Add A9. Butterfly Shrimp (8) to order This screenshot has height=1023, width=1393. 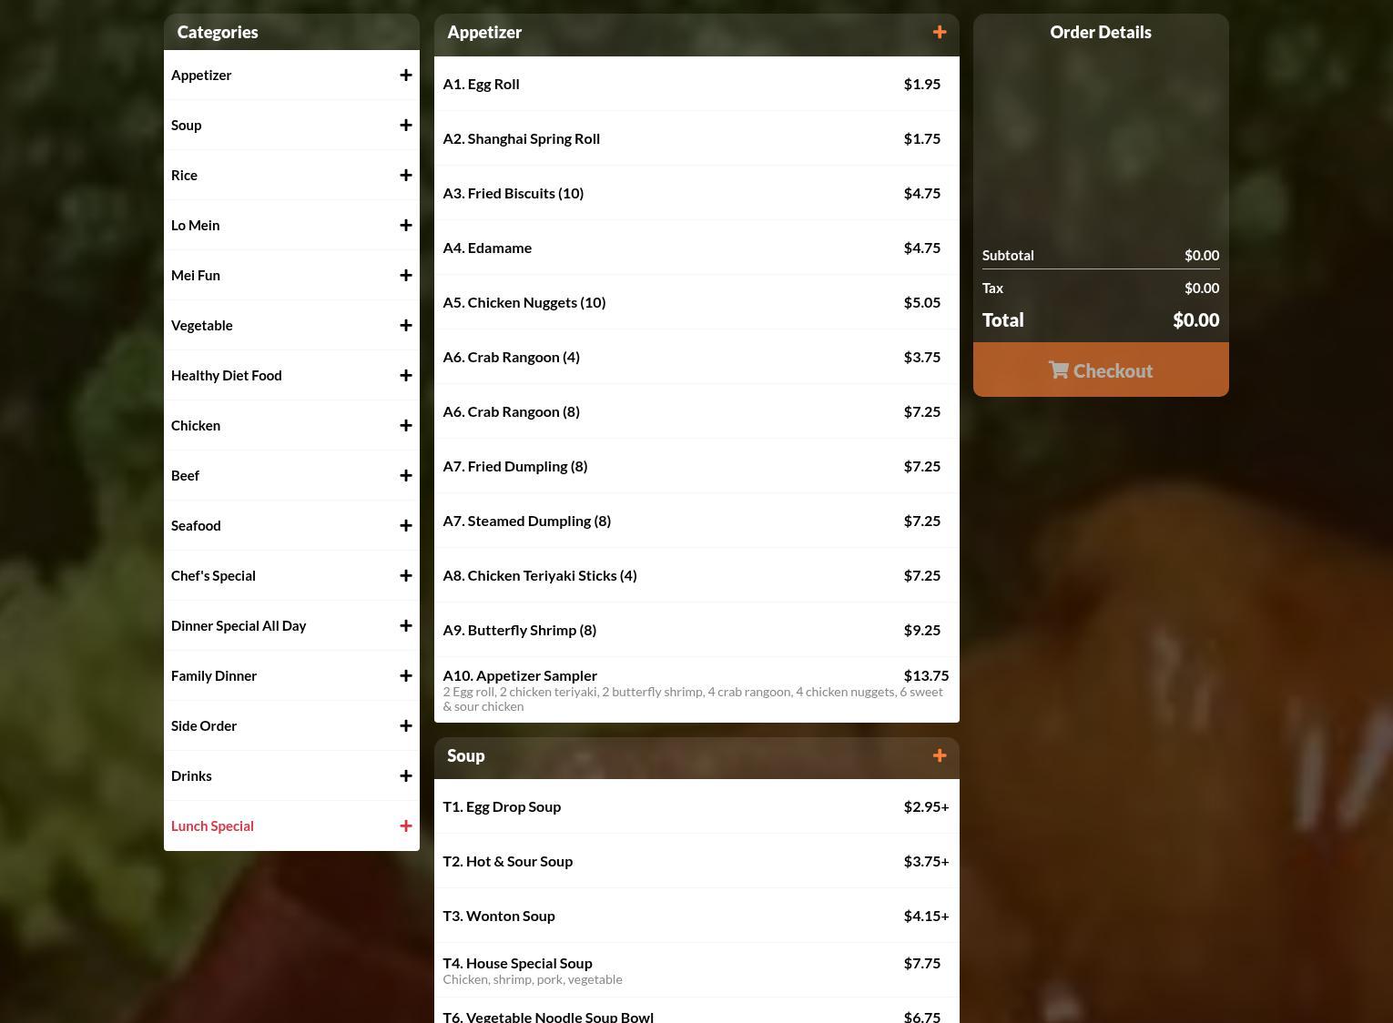point(696,630)
